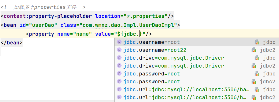
Task: Pick jdbc.password=root from the jdbc file
Action: pyautogui.click(x=197, y=74)
